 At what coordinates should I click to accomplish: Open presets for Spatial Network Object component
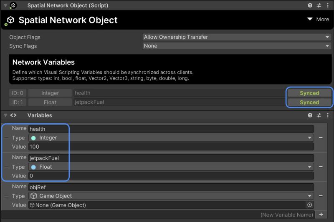point(319,5)
